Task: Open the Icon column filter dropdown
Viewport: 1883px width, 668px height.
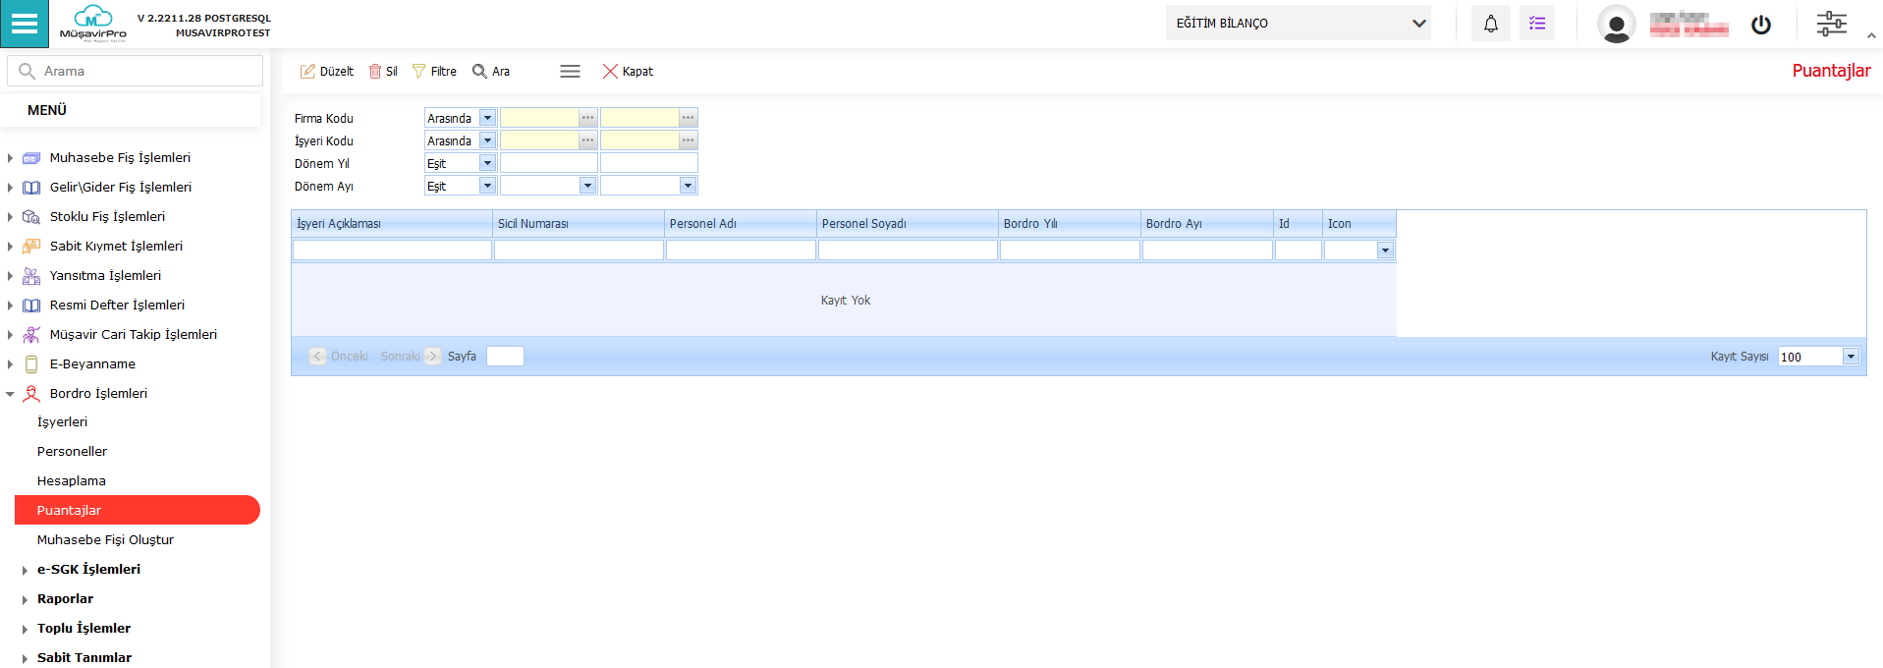Action: click(x=1385, y=250)
